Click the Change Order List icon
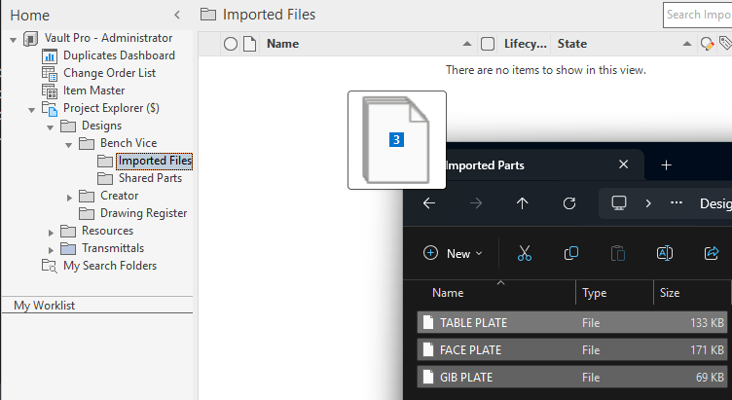Image resolution: width=732 pixels, height=400 pixels. 50,73
